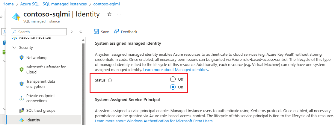
Task: Open Azure SQL | SQL managed instances breadcrumb
Action: (x=53, y=4)
